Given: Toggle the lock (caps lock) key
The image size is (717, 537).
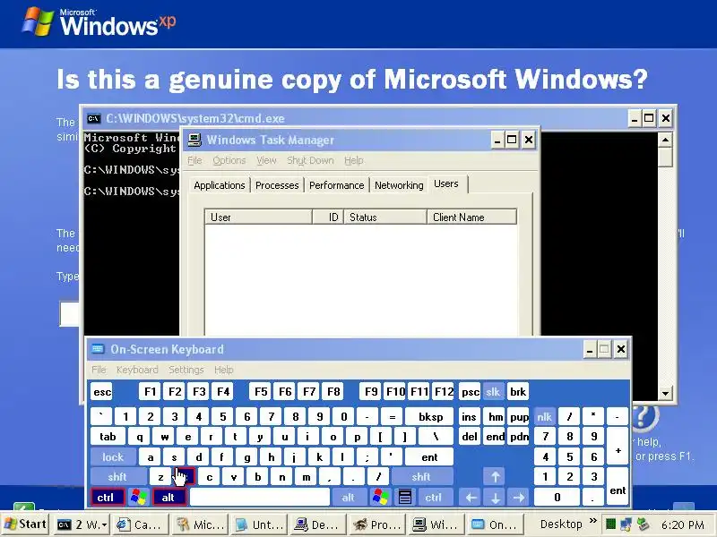Looking at the screenshot, I should point(113,456).
